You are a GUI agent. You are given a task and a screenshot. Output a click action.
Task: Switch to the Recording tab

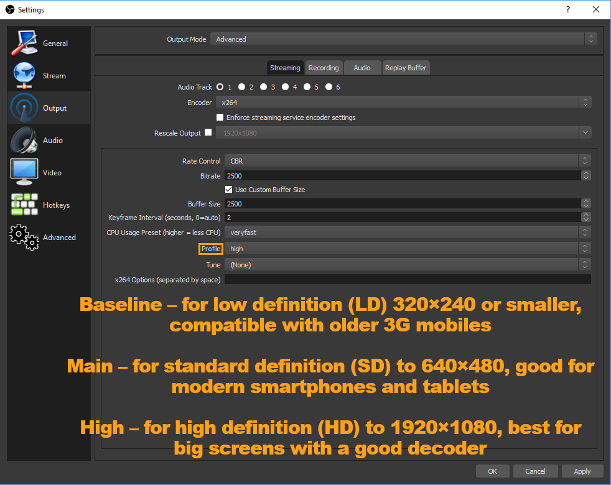click(324, 68)
